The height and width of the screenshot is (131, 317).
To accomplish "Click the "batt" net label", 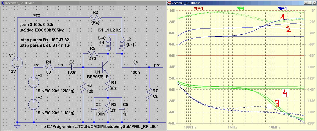I will pos(37,15).
